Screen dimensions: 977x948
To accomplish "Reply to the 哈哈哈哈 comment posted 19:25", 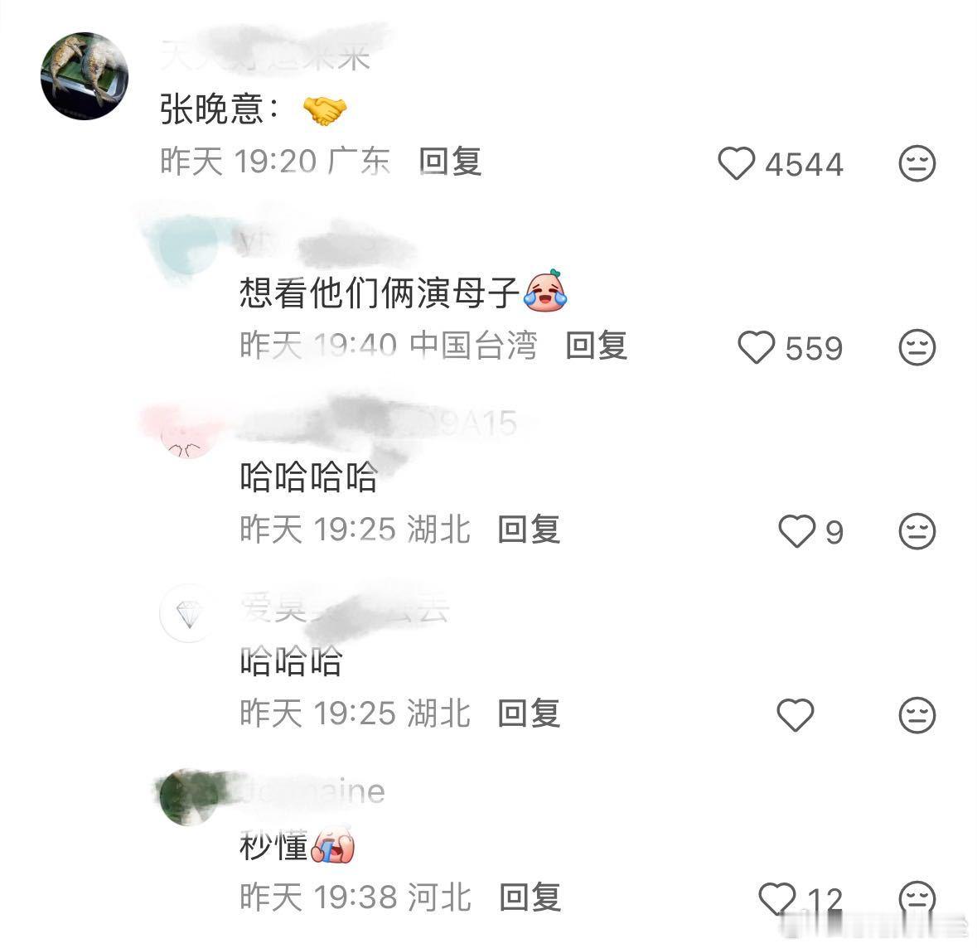I will pos(529,530).
